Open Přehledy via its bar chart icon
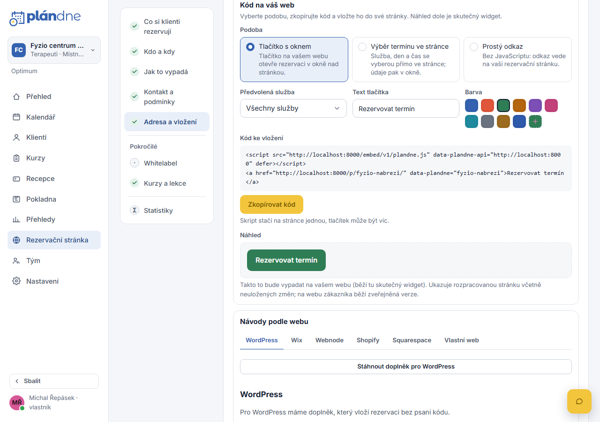This screenshot has height=422, width=600. (x=16, y=219)
